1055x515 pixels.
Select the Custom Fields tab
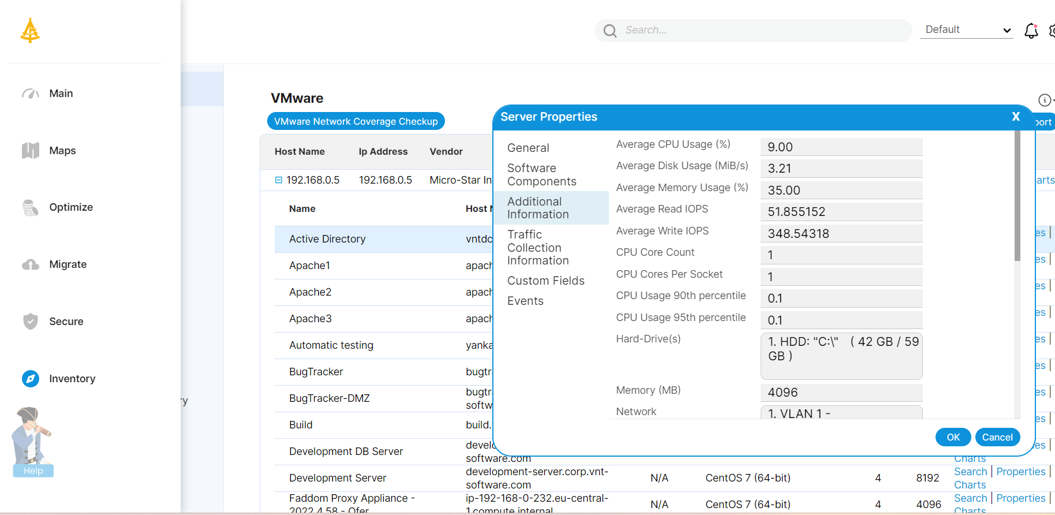[546, 281]
